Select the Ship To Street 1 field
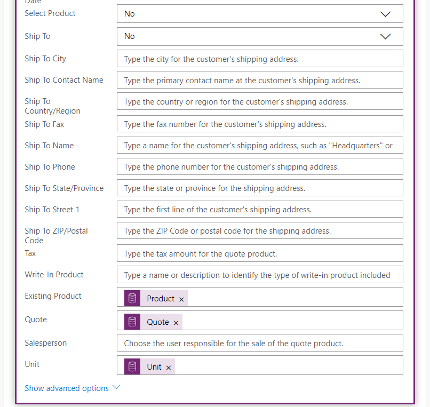Screen dimensions: 430x407 tap(260, 210)
